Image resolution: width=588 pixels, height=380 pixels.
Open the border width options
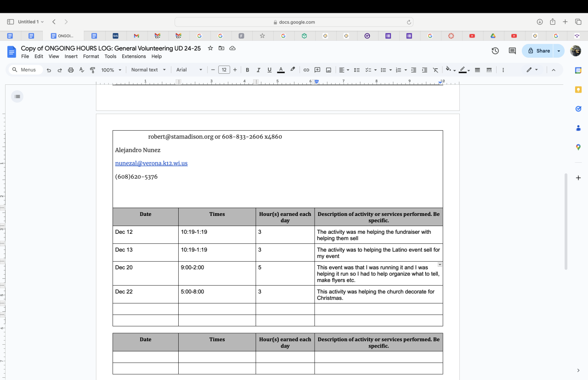click(x=477, y=70)
